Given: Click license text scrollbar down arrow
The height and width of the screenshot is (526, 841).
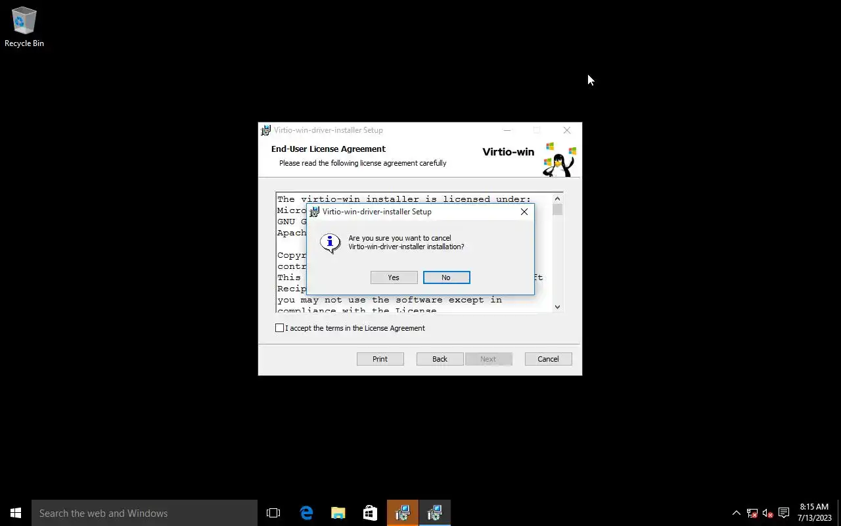Looking at the screenshot, I should [x=557, y=306].
